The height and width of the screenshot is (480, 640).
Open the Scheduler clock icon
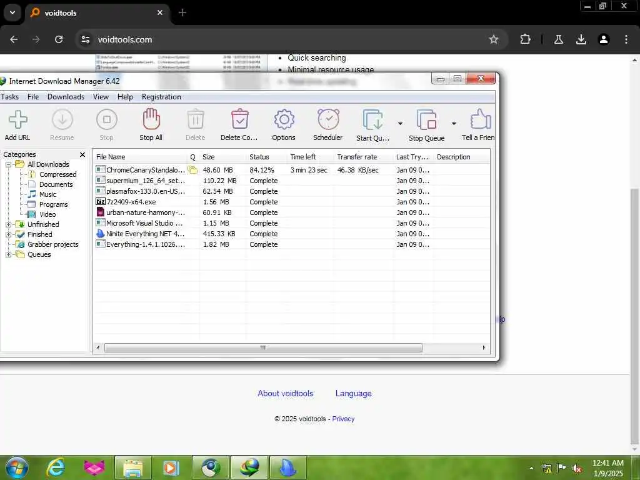click(328, 119)
